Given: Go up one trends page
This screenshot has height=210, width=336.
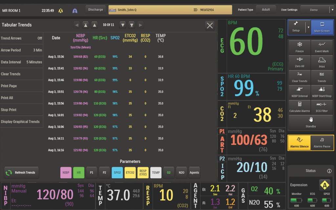Looking at the screenshot, I should pyautogui.click(x=94, y=25).
